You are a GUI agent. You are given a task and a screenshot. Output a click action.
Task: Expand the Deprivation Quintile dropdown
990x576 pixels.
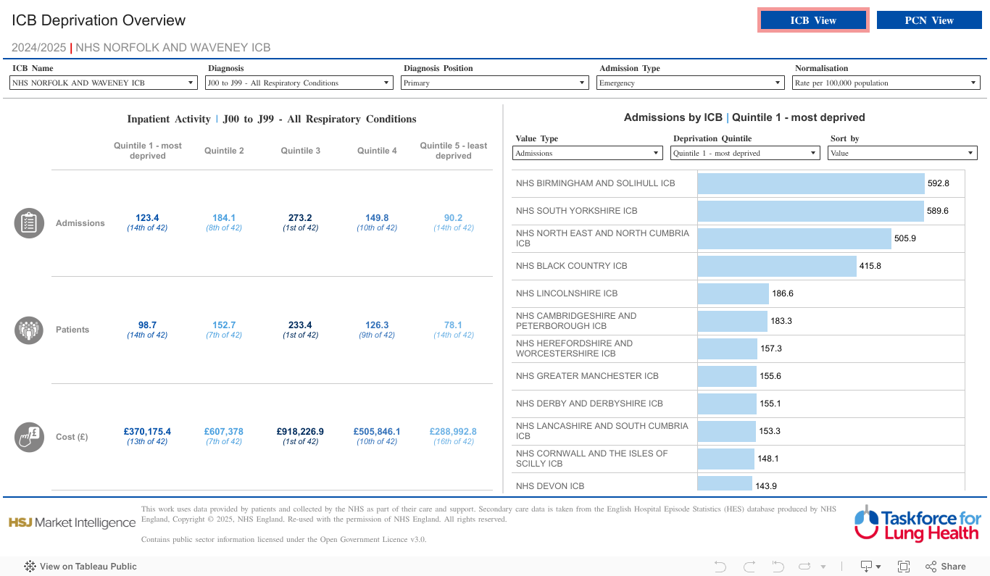pyautogui.click(x=745, y=154)
